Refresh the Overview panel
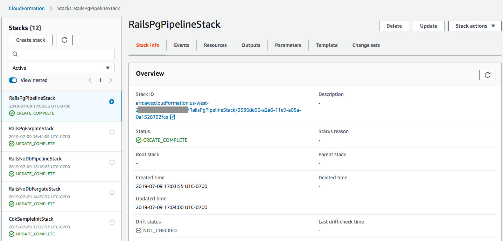The width and height of the screenshot is (503, 241). coord(487,75)
